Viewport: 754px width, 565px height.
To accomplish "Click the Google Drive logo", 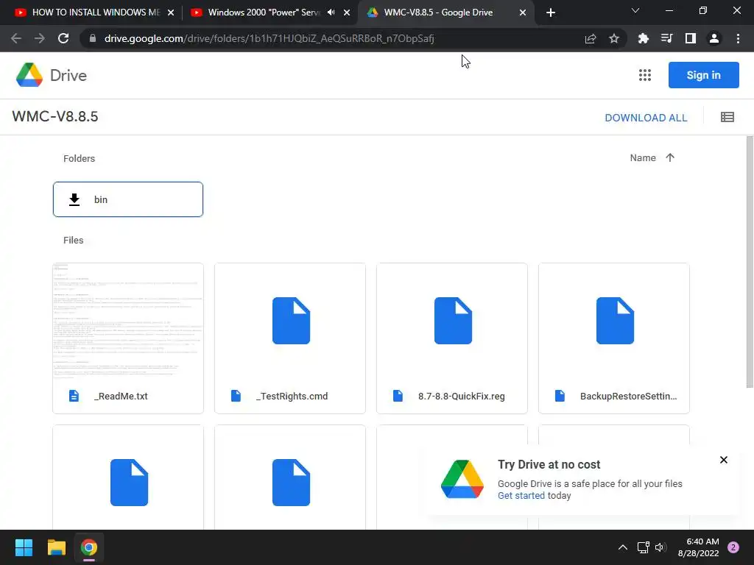I will (x=29, y=75).
